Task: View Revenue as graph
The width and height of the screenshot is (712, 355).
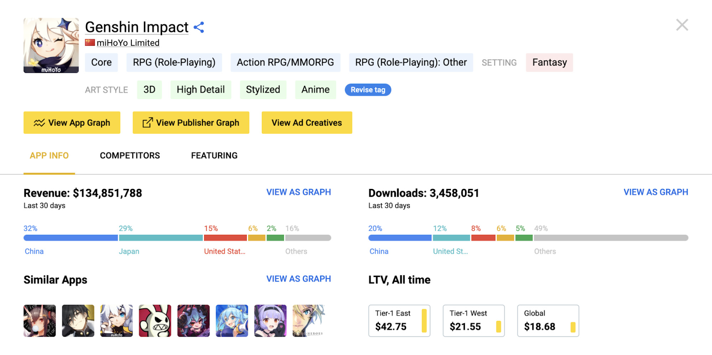Action: 298,192
